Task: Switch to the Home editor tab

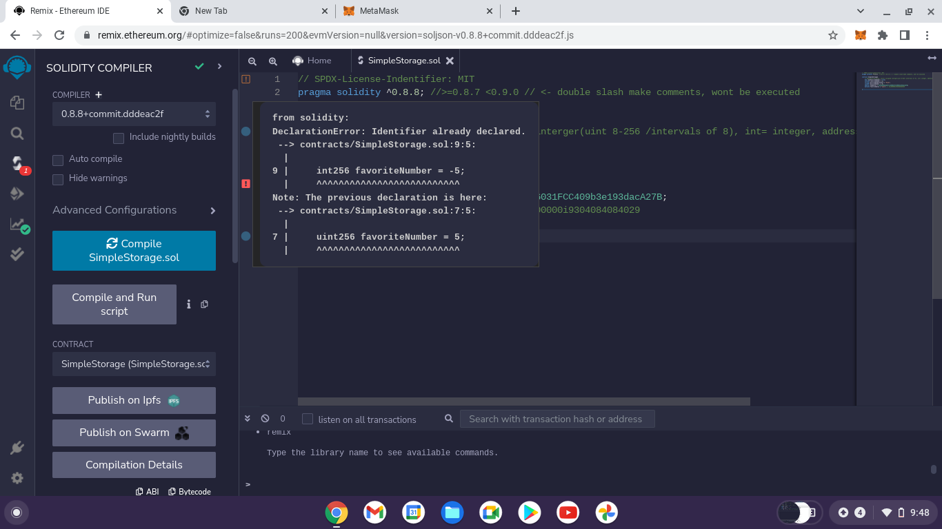Action: click(312, 61)
